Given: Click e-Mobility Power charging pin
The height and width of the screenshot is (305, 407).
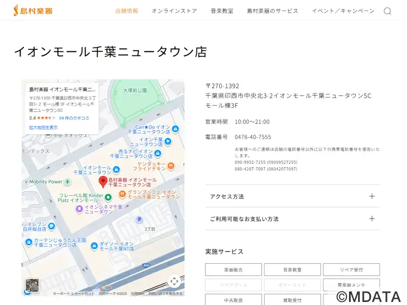Looking at the screenshot, I should coord(68,182).
